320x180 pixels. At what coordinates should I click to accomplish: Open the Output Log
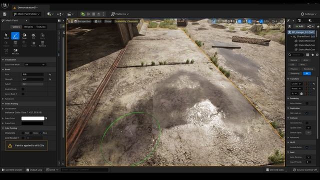pyautogui.click(x=34, y=170)
